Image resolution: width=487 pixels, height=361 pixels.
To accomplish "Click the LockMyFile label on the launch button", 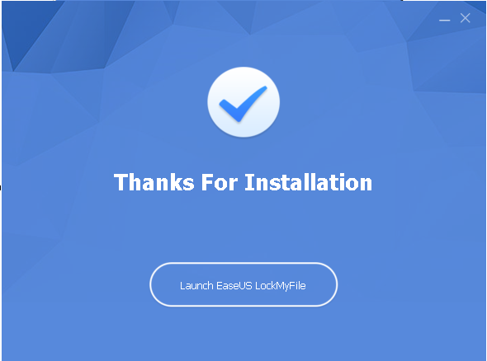I will pyautogui.click(x=281, y=286).
